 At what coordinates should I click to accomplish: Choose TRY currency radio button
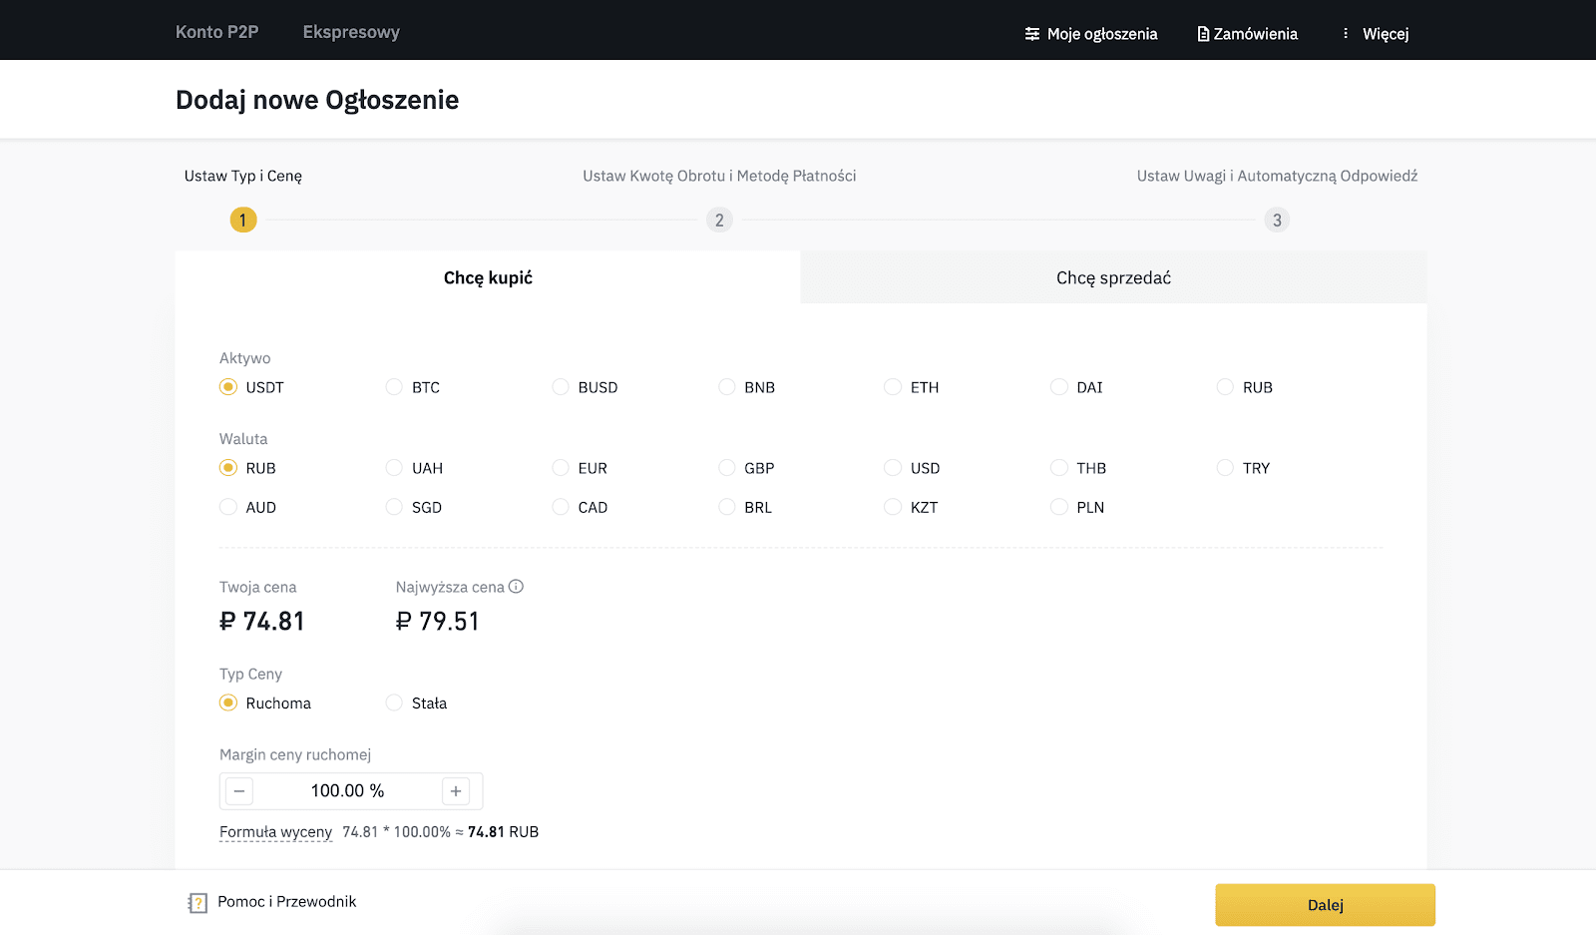[1225, 468]
